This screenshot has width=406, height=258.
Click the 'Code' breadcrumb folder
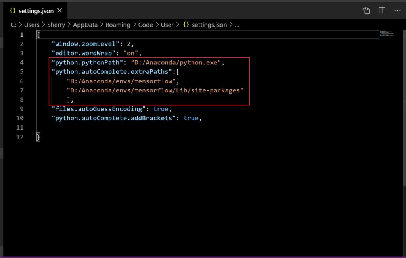(146, 25)
